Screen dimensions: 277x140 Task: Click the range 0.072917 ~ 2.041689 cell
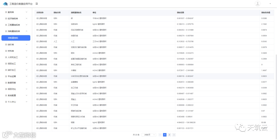[x=217, y=70]
